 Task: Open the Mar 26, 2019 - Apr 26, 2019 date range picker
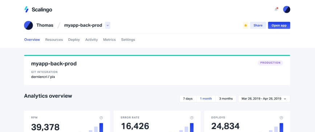[264, 99]
